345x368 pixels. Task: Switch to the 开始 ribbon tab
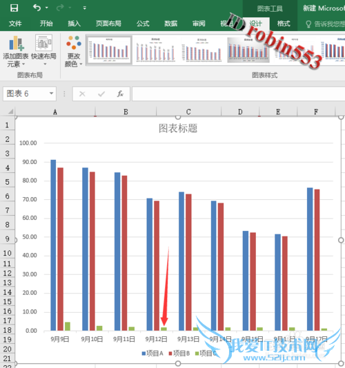pyautogui.click(x=46, y=23)
